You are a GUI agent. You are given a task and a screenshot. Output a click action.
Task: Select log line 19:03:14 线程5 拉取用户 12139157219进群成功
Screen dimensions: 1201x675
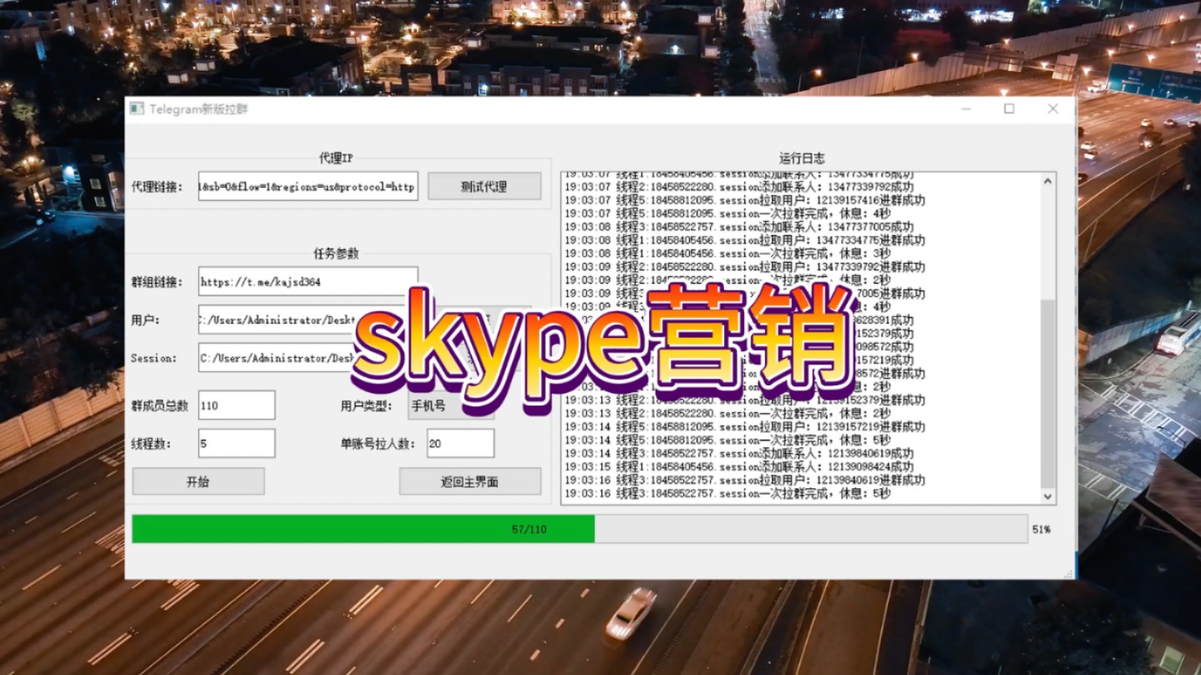click(745, 427)
